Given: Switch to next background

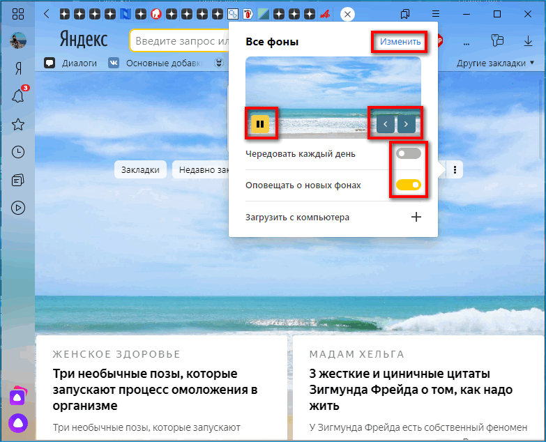Looking at the screenshot, I should (x=407, y=124).
